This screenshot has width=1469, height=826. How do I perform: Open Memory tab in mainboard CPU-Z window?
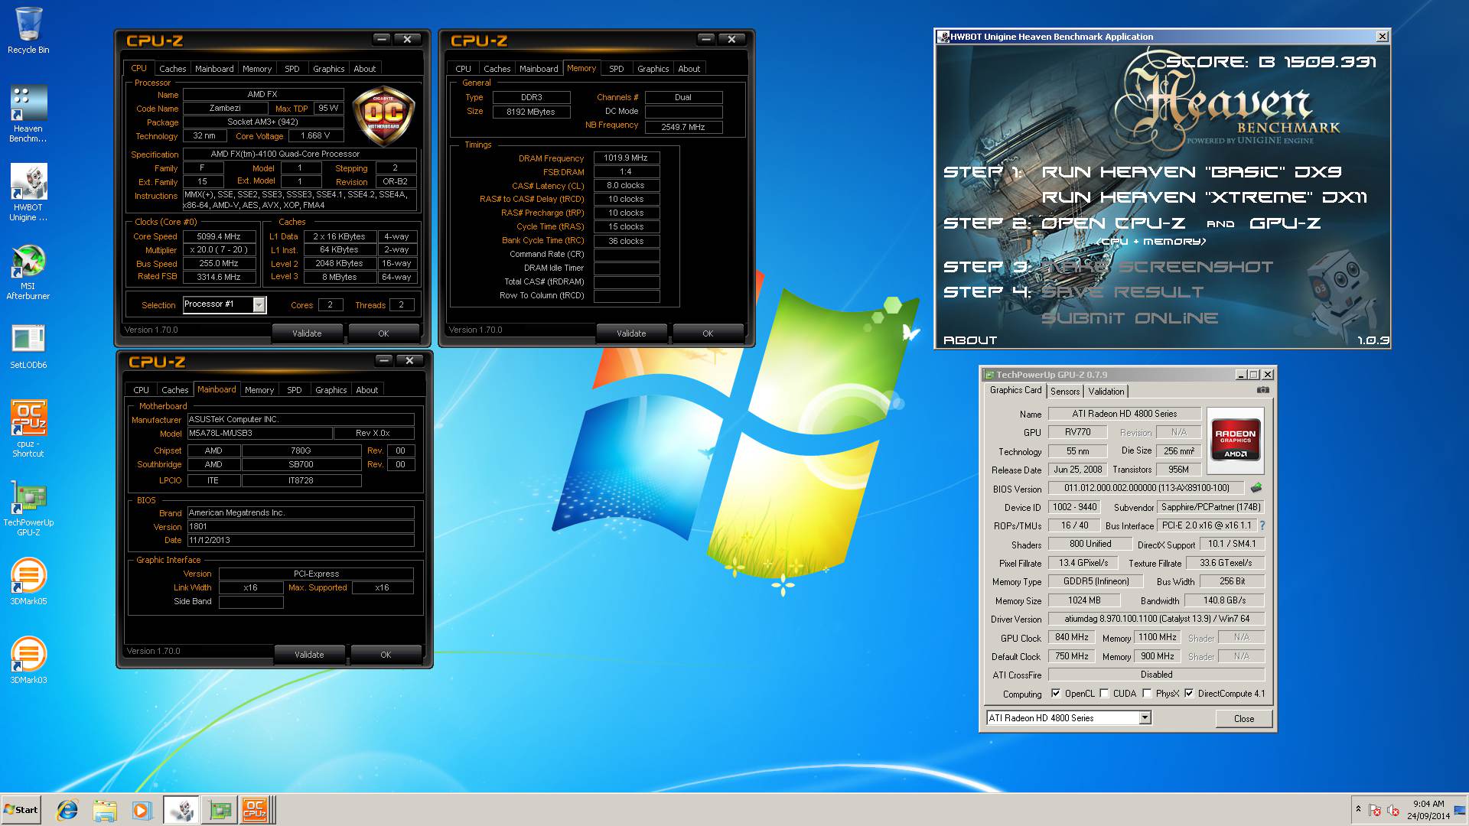(x=259, y=390)
